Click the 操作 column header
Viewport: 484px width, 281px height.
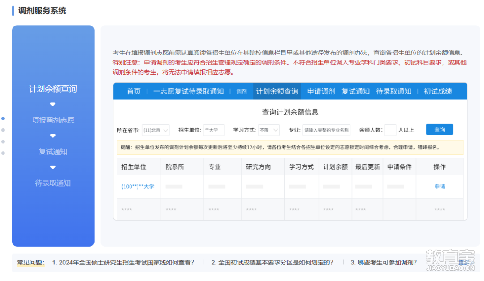[x=440, y=167]
